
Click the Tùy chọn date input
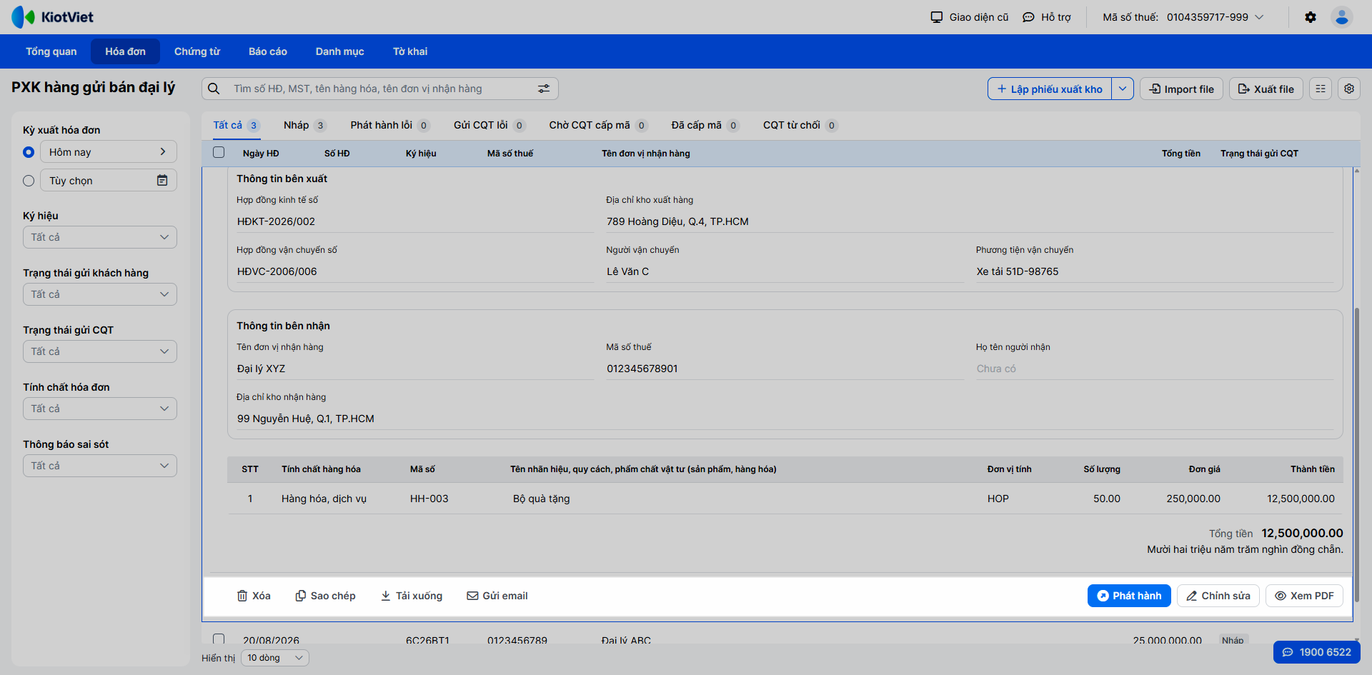pyautogui.click(x=109, y=180)
